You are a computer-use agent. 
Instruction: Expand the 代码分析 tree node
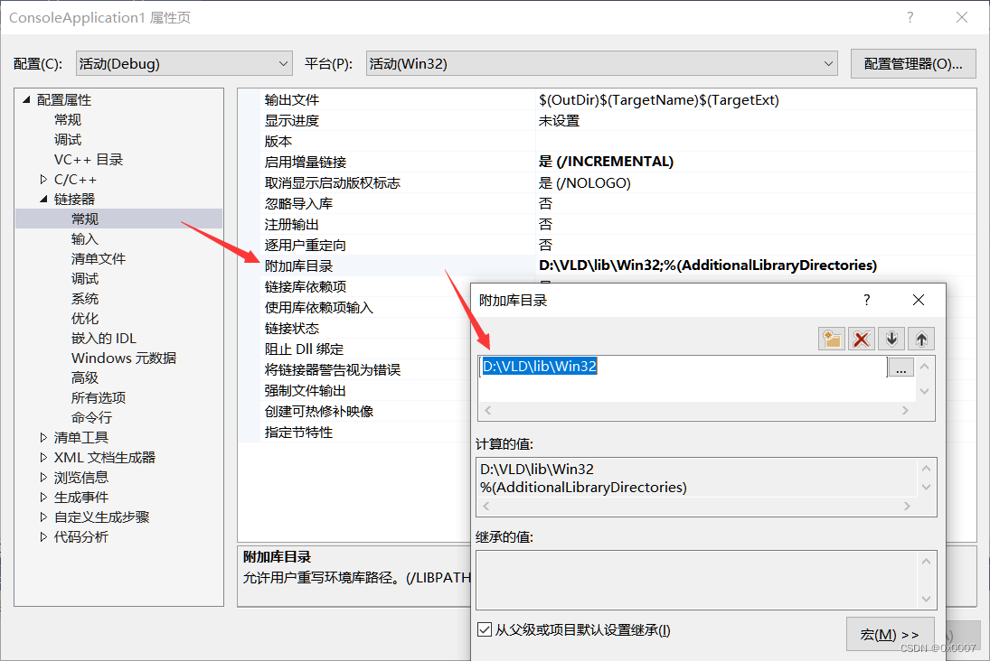tap(42, 536)
